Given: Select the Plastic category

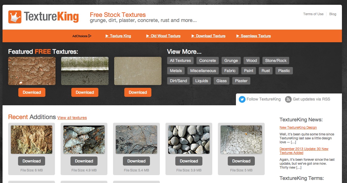Looking at the screenshot, I should click(284, 71).
